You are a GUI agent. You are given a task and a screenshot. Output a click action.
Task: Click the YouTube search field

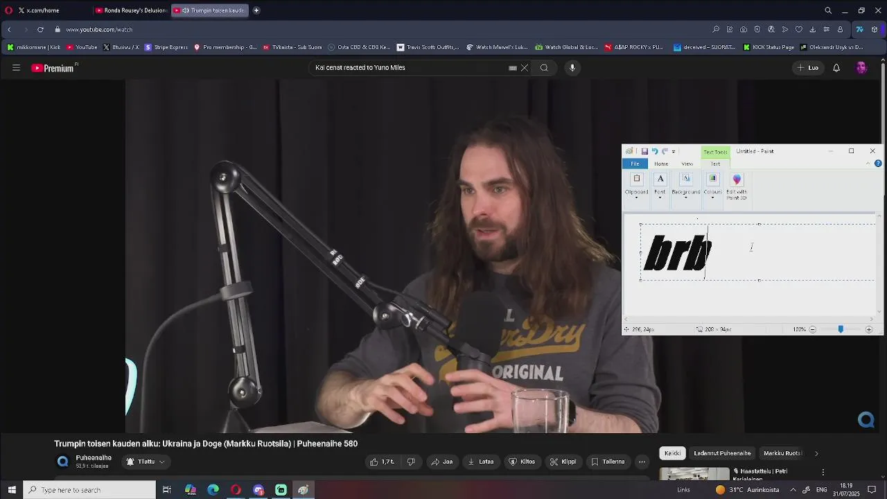(409, 68)
